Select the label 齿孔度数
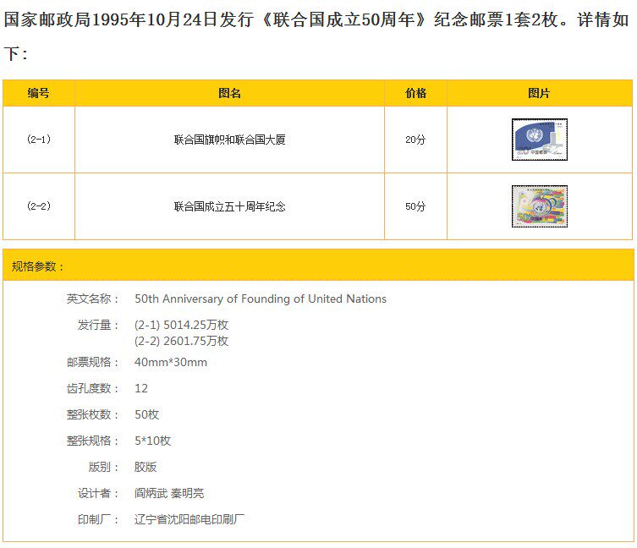 click(92, 388)
